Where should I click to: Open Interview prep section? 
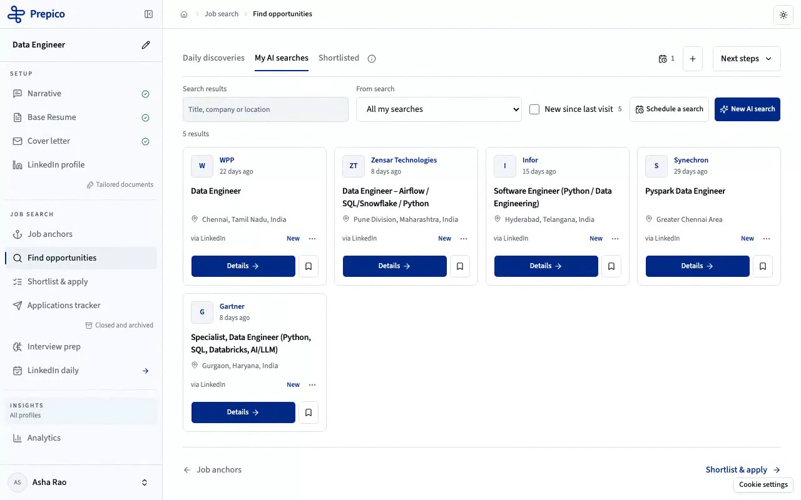click(x=81, y=347)
